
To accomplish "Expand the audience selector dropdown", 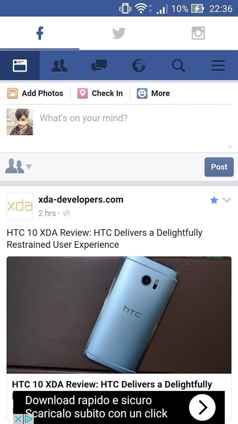I will click(18, 166).
